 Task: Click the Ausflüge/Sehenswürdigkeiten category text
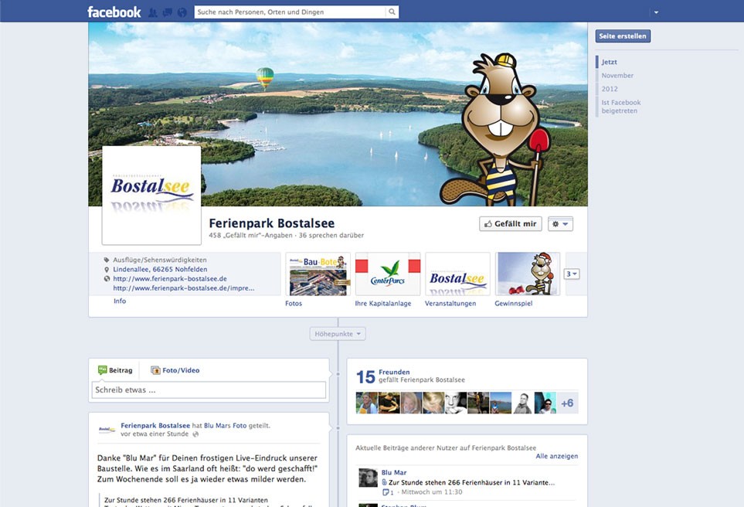pos(159,260)
